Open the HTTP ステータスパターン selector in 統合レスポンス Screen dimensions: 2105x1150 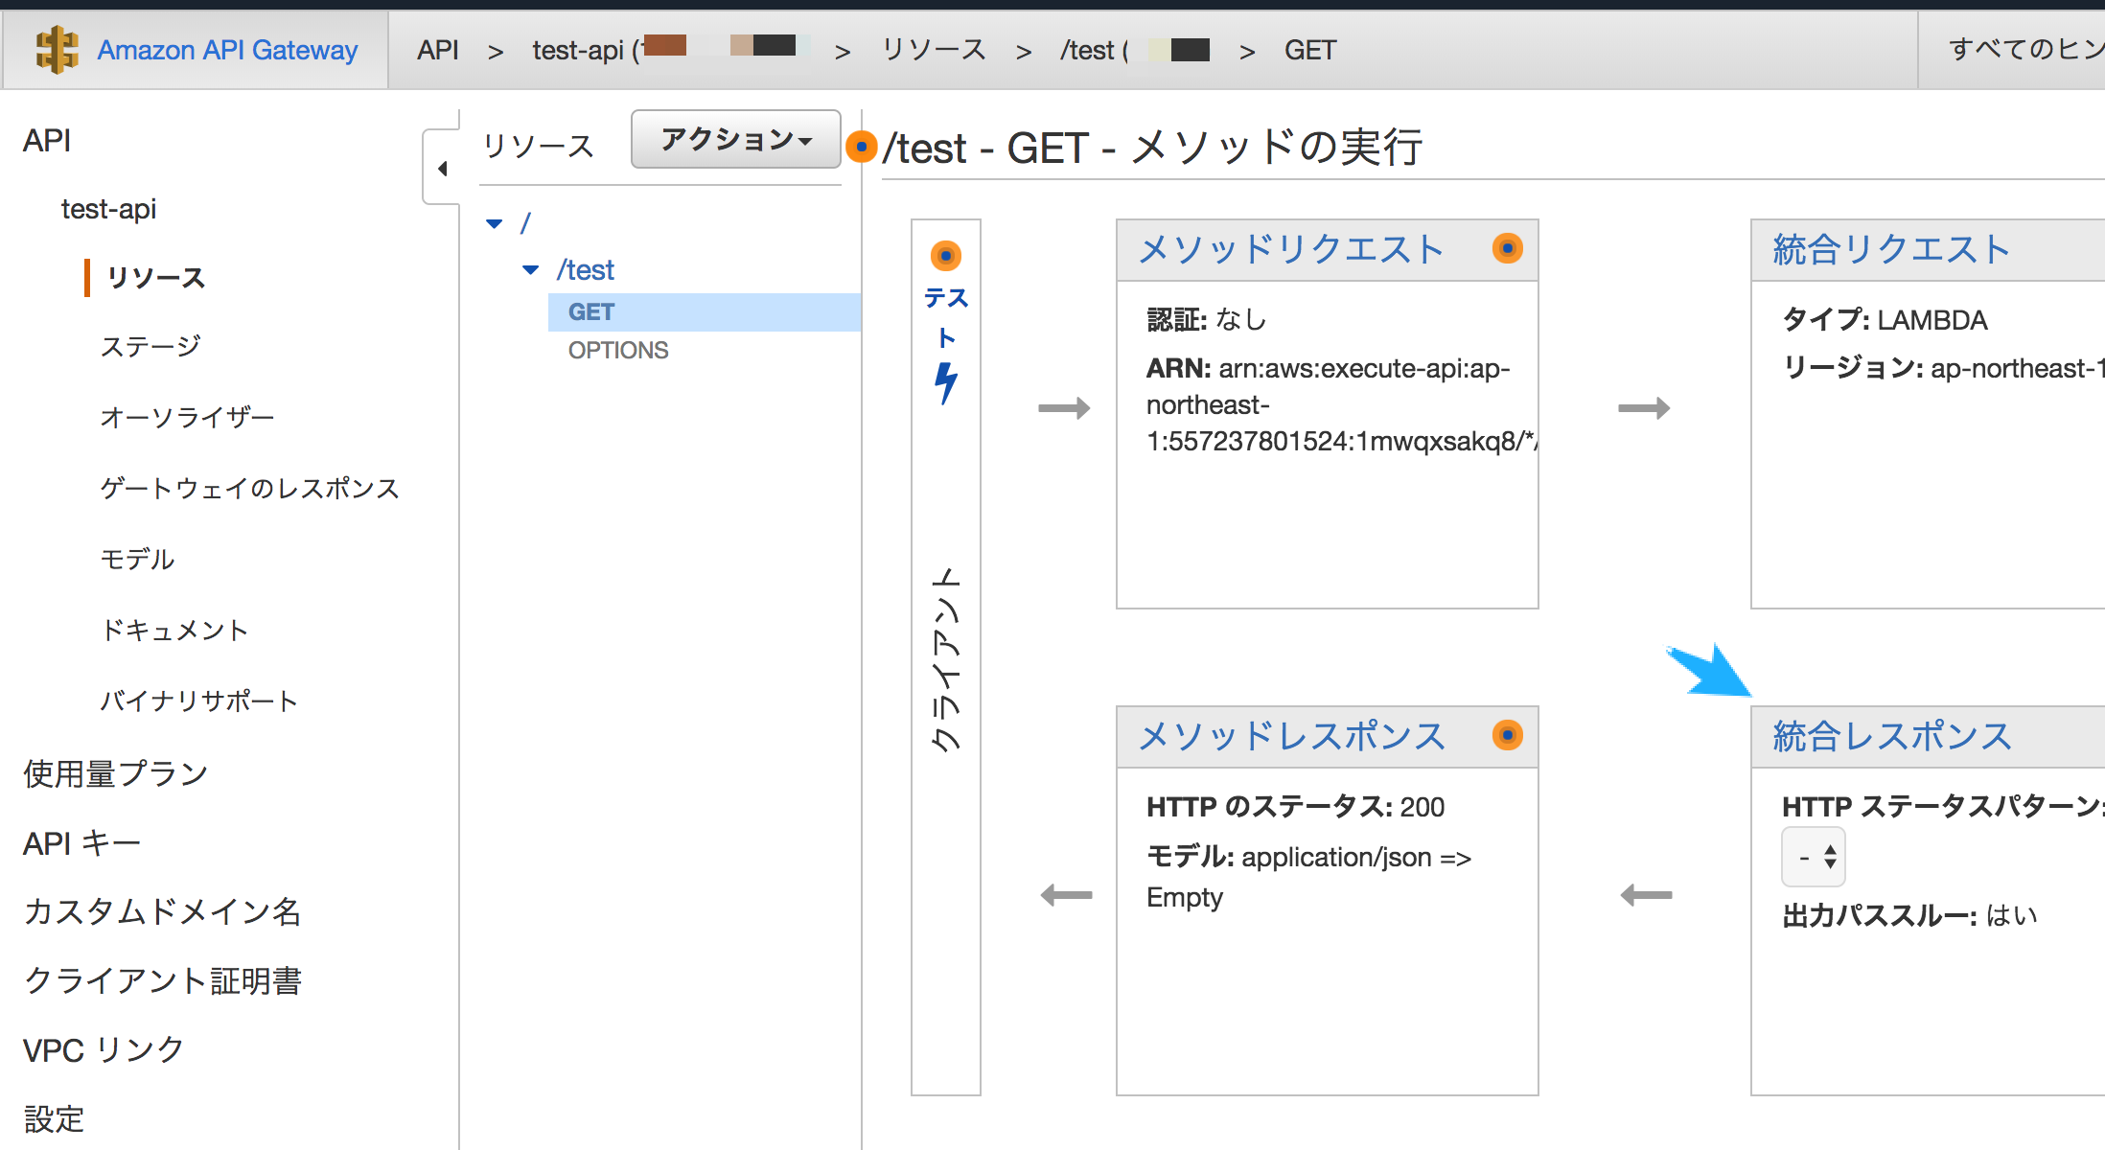coord(1813,856)
